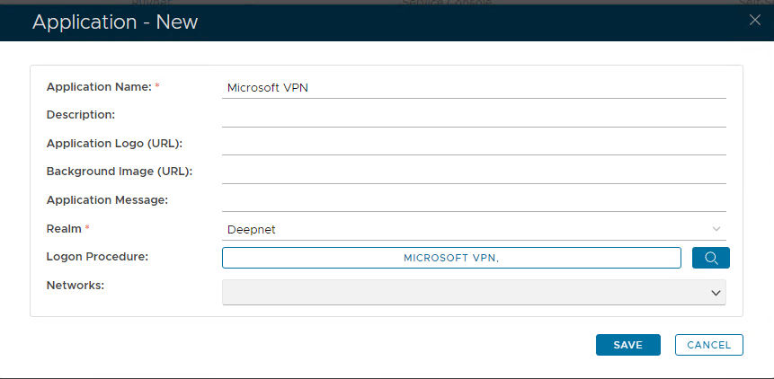Focus the Application Message text field
Viewport: 774px width, 379px height.
point(473,200)
